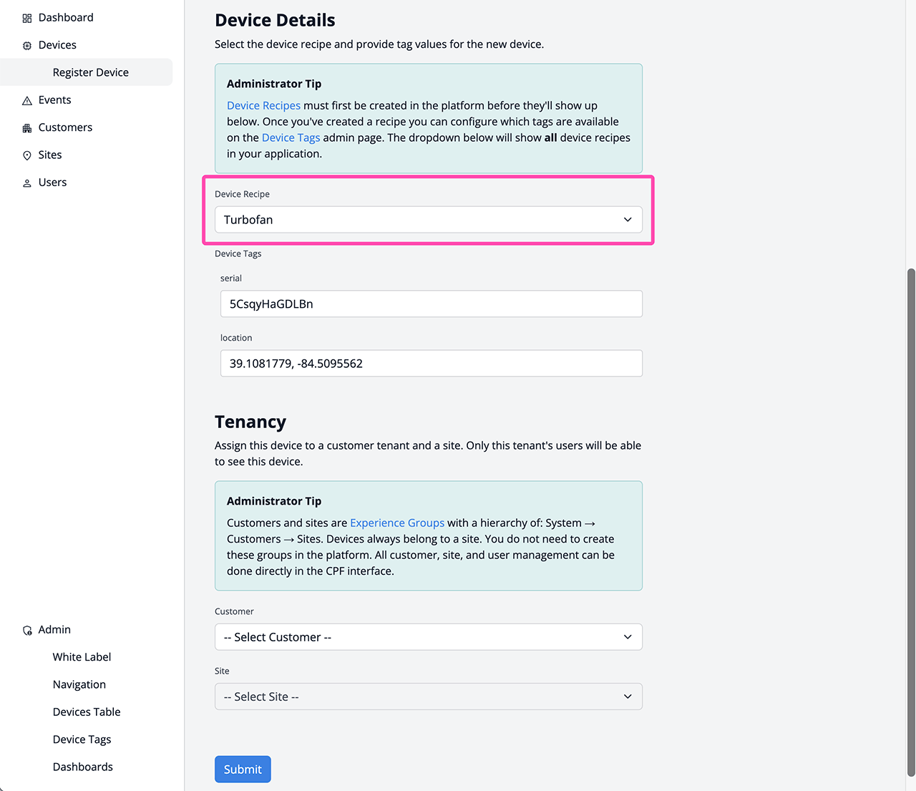916x791 pixels.
Task: Click the Admin shield icon
Action: (x=27, y=631)
